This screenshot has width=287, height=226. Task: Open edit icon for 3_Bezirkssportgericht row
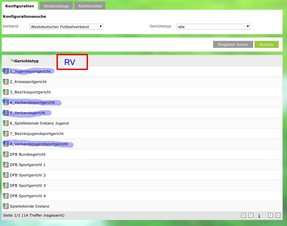click(6, 92)
